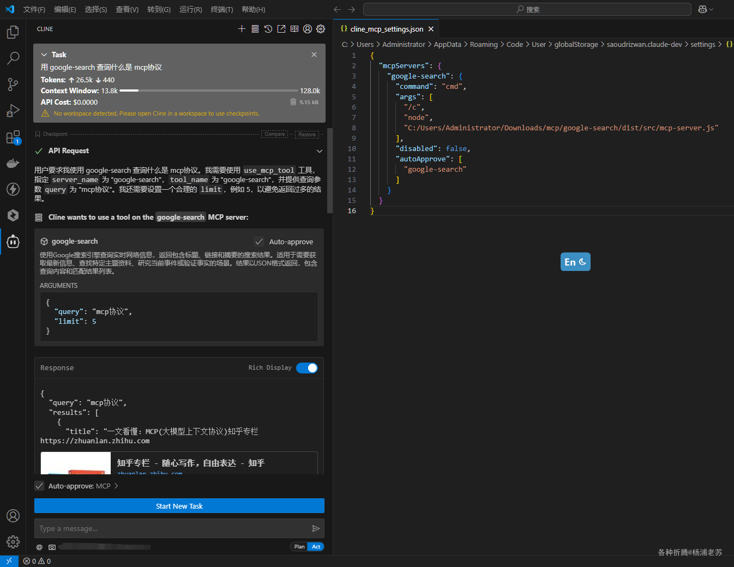Screen dimensions: 734x567
Task: Delete task using the trash icon
Action: (x=293, y=102)
